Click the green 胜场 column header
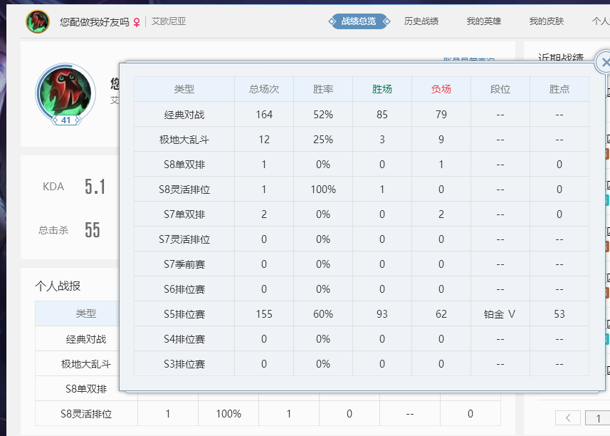This screenshot has height=436, width=610. pyautogui.click(x=382, y=88)
